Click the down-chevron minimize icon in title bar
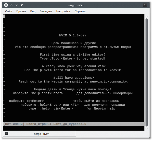153x141 pixels. point(16,5)
